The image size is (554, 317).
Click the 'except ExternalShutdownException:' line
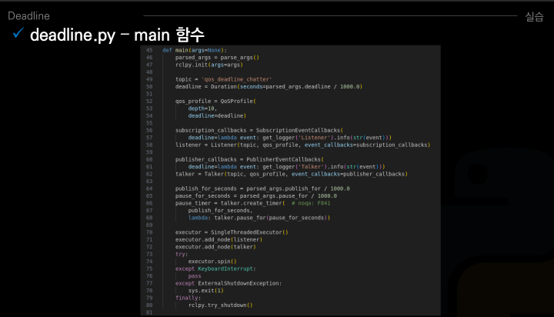229,283
